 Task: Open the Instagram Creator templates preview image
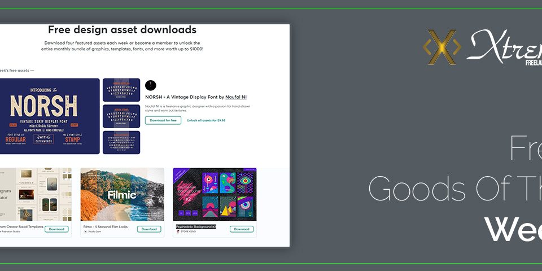(x=36, y=194)
